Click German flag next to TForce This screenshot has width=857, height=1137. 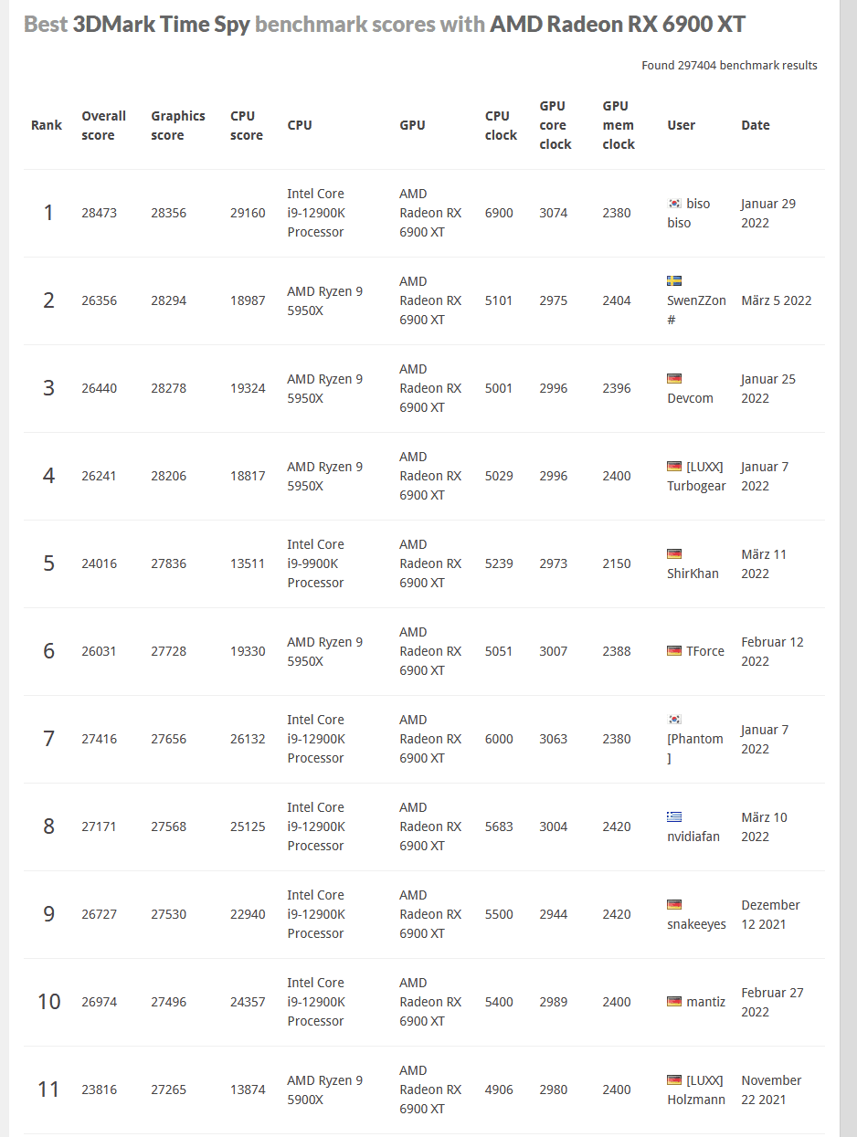[674, 651]
